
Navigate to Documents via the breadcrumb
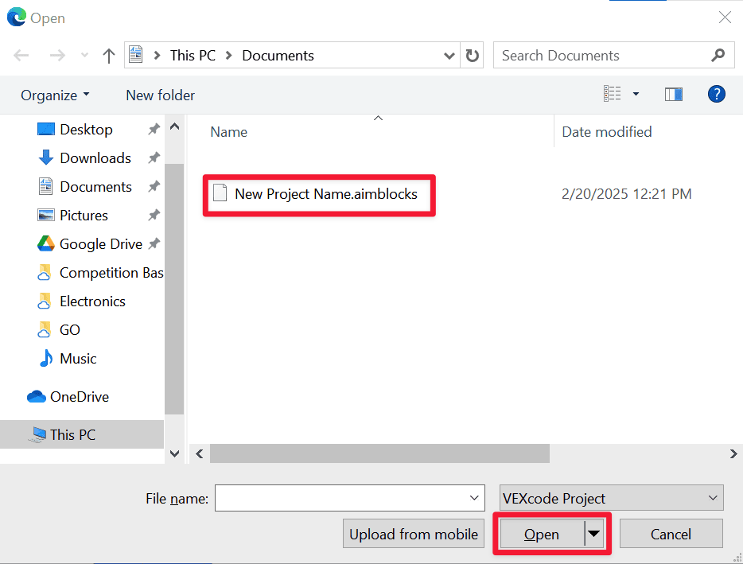[x=277, y=55]
